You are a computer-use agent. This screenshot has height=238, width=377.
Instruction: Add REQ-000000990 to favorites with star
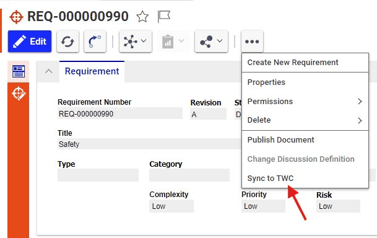coord(142,17)
